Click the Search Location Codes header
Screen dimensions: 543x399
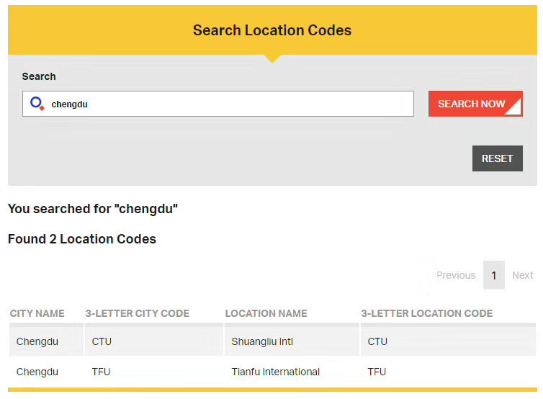point(272,30)
